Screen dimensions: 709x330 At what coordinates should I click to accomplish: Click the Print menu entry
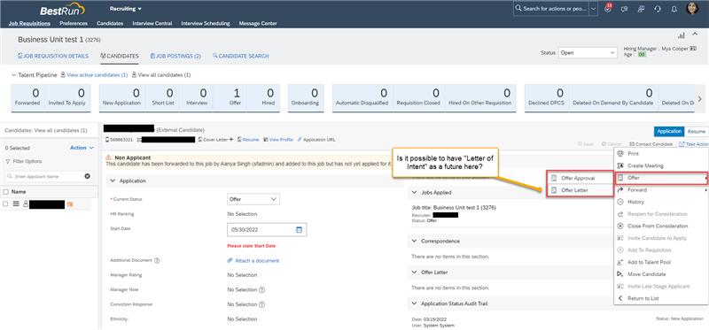pyautogui.click(x=660, y=154)
